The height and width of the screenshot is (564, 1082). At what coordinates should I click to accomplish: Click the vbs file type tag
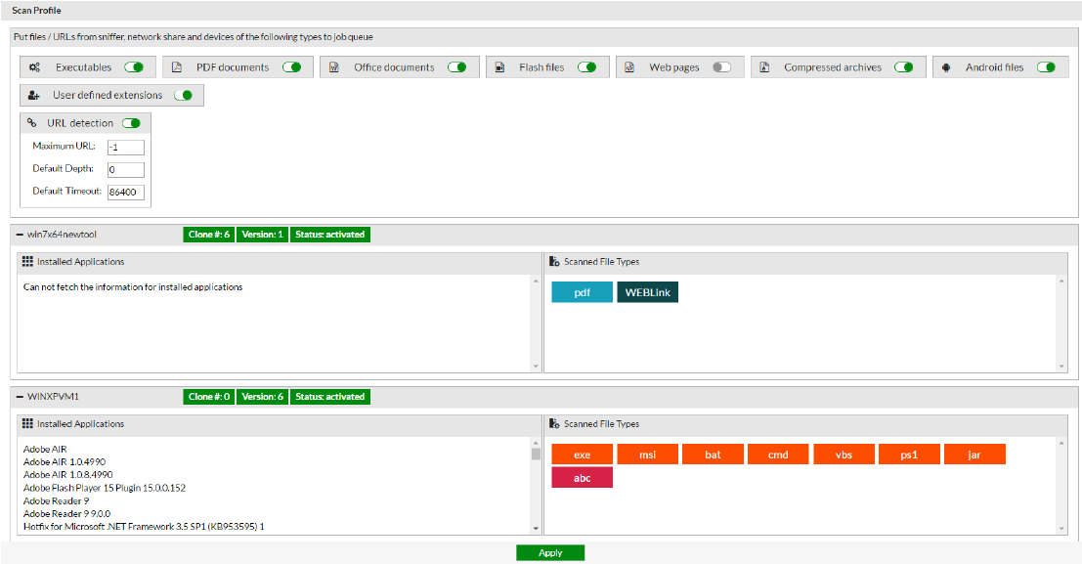click(844, 455)
